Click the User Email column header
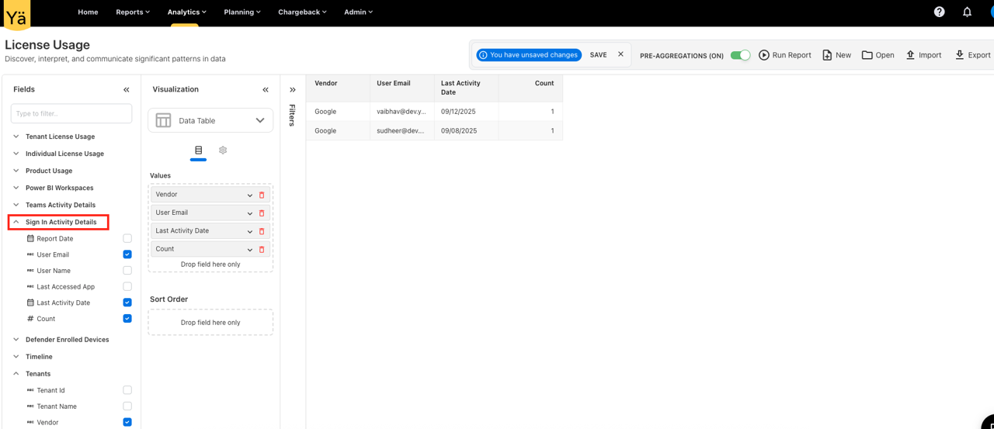The width and height of the screenshot is (994, 429). tap(401, 88)
